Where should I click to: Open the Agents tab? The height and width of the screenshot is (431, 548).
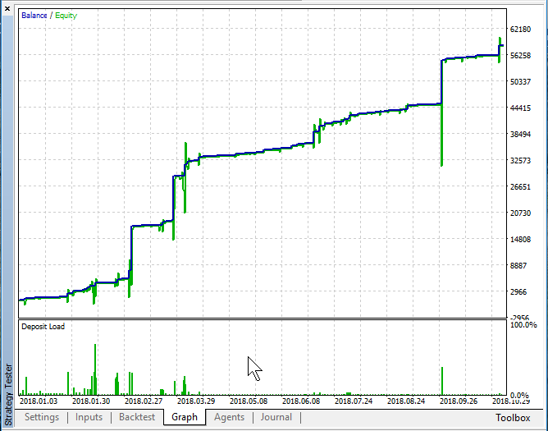(229, 417)
